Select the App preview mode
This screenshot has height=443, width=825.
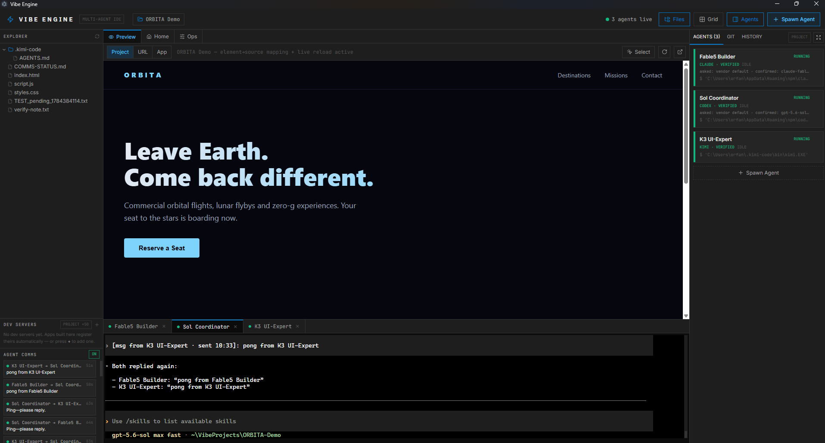pos(162,52)
